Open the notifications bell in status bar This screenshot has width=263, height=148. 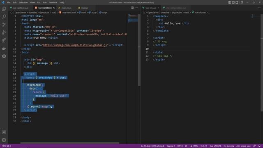click(x=259, y=146)
